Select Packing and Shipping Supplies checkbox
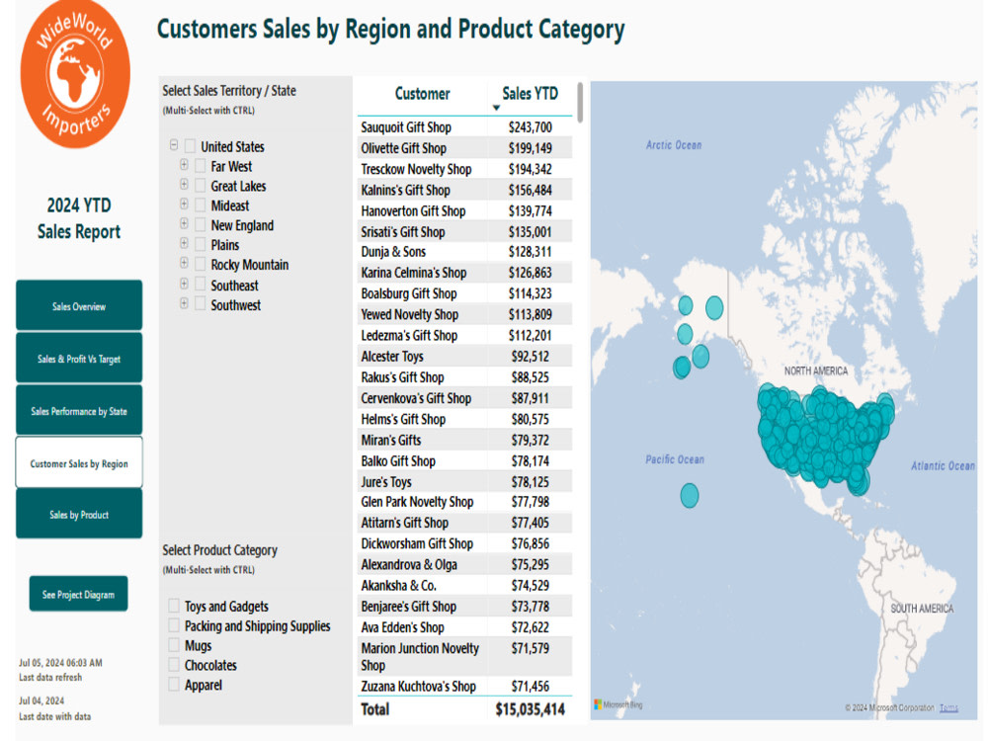Viewport: 988px width, 741px height. pyautogui.click(x=174, y=625)
